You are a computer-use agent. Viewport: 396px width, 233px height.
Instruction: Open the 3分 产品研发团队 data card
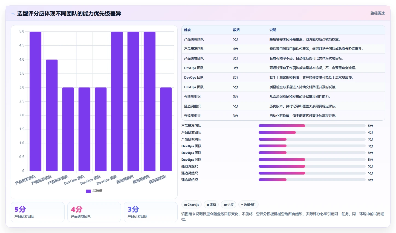pos(151,212)
